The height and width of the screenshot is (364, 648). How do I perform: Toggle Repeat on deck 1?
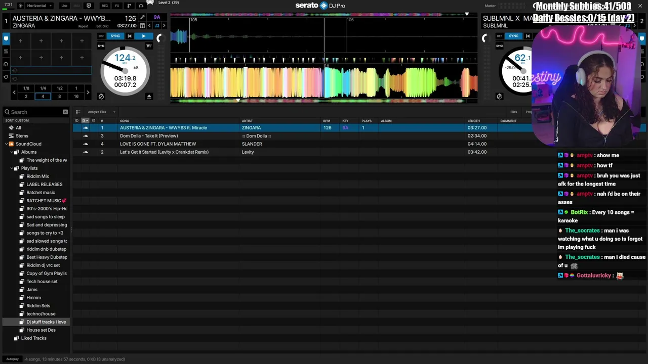pyautogui.click(x=83, y=26)
